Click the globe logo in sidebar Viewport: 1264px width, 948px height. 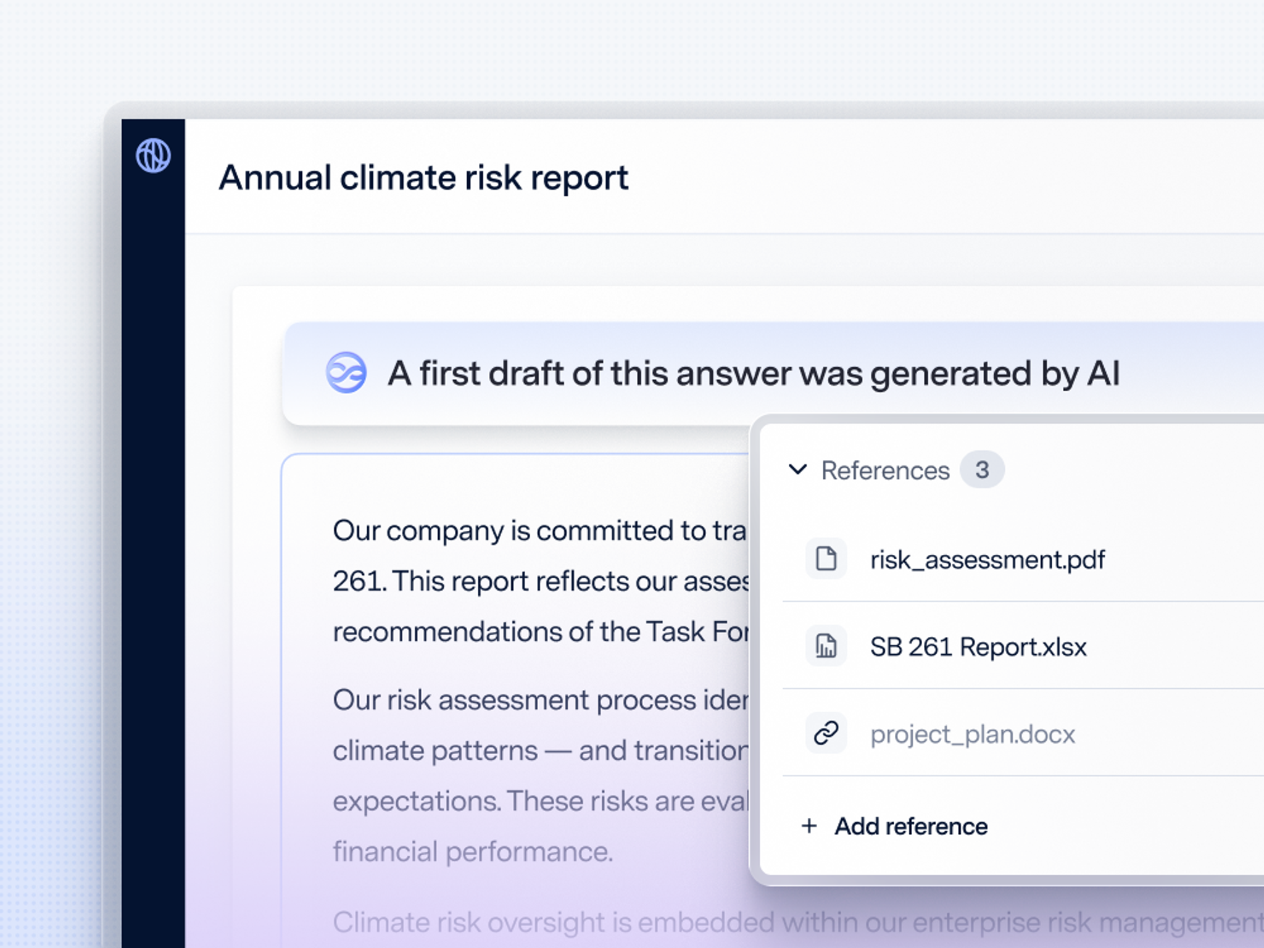153,156
